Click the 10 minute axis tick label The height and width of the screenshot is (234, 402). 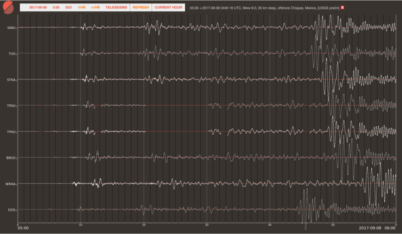pos(80,225)
